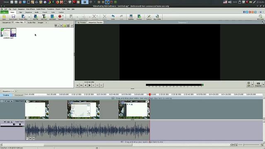Open the Transitions menu

coord(51,9)
